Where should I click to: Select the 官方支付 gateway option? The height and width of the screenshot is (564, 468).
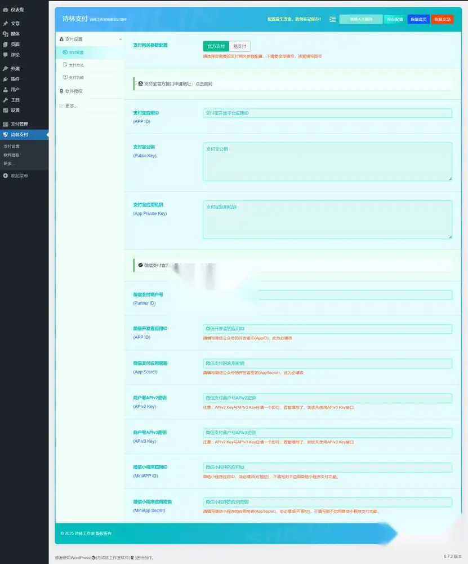tap(216, 46)
